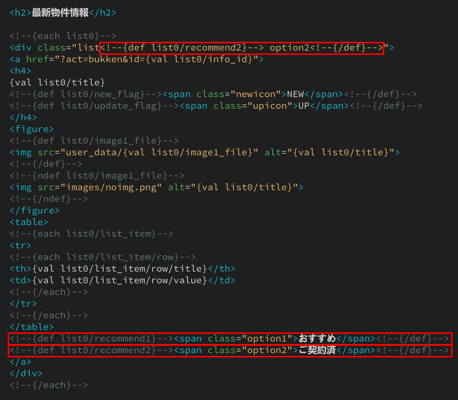Click the opening <table> tag
The image size is (458, 400).
point(29,222)
